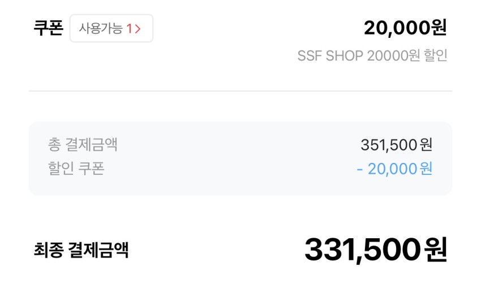Tap the blue - 20,000원 discount value
481x292 pixels.
(394, 169)
